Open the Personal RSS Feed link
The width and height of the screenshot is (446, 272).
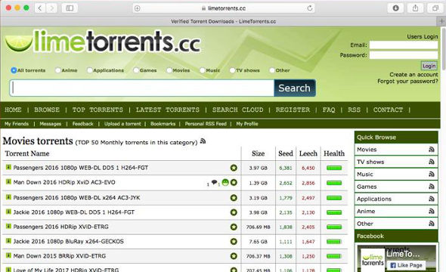206,124
